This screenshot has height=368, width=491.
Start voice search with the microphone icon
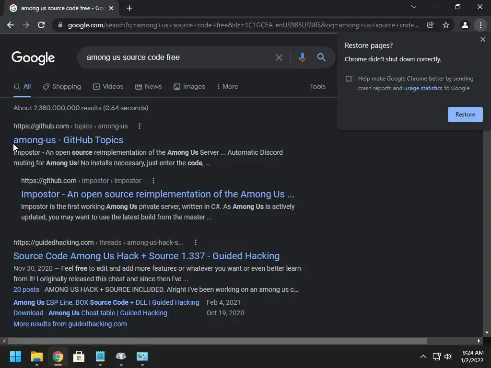302,57
